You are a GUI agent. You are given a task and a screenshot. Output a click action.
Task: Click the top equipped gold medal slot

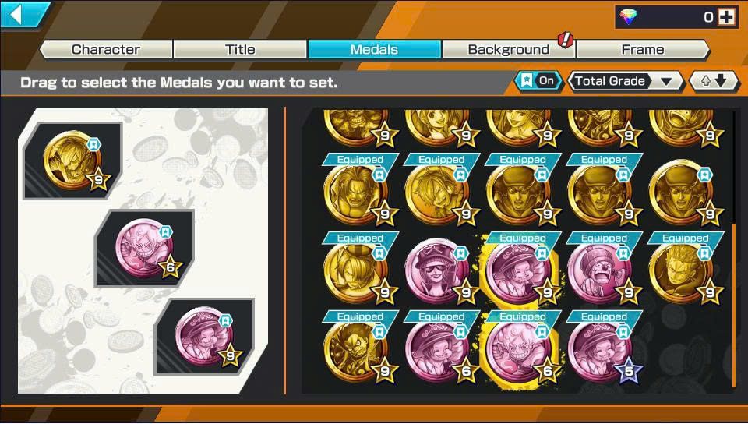[x=72, y=161]
